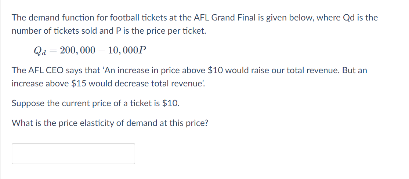
Task: Click the empty answer input box
Action: click(73, 153)
